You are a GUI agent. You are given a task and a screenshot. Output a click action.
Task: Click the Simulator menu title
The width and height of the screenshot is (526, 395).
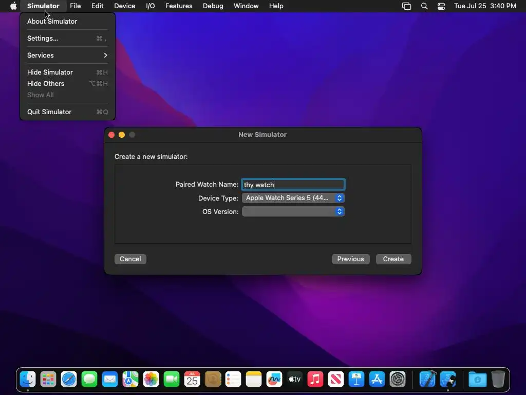point(43,6)
